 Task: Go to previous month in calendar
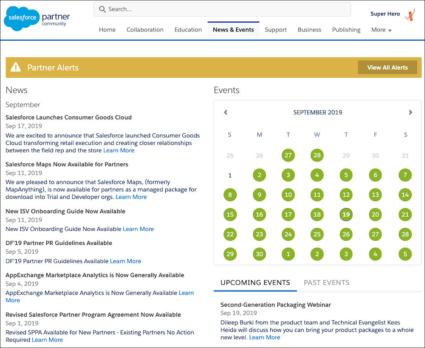pos(226,112)
